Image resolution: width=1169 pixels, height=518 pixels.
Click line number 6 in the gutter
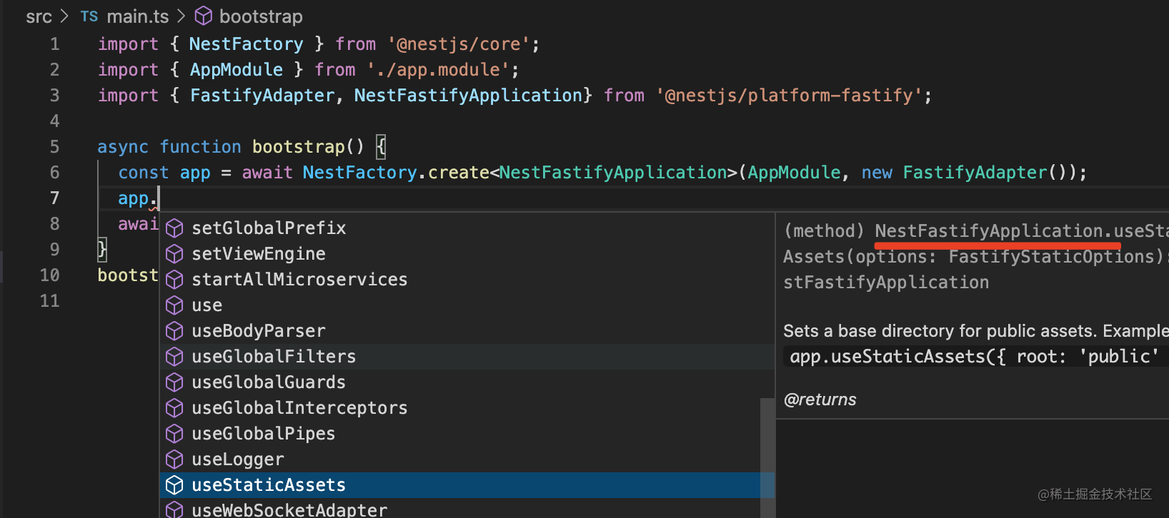(55, 173)
